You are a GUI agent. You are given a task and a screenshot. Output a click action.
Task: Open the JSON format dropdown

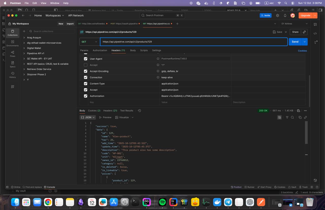(x=88, y=117)
